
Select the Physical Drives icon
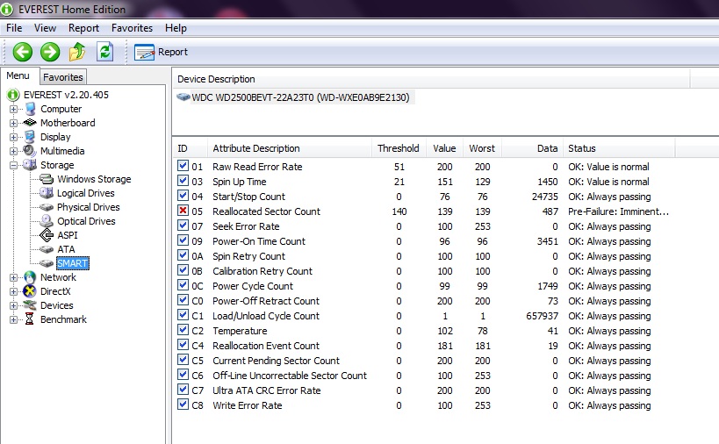(x=47, y=207)
